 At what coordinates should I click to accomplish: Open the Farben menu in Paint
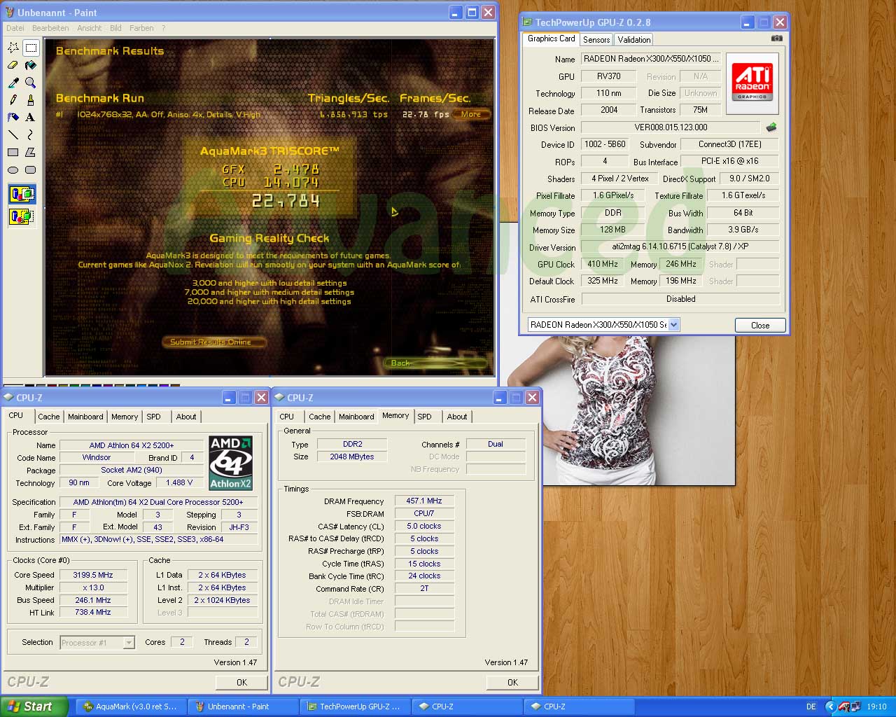point(141,28)
